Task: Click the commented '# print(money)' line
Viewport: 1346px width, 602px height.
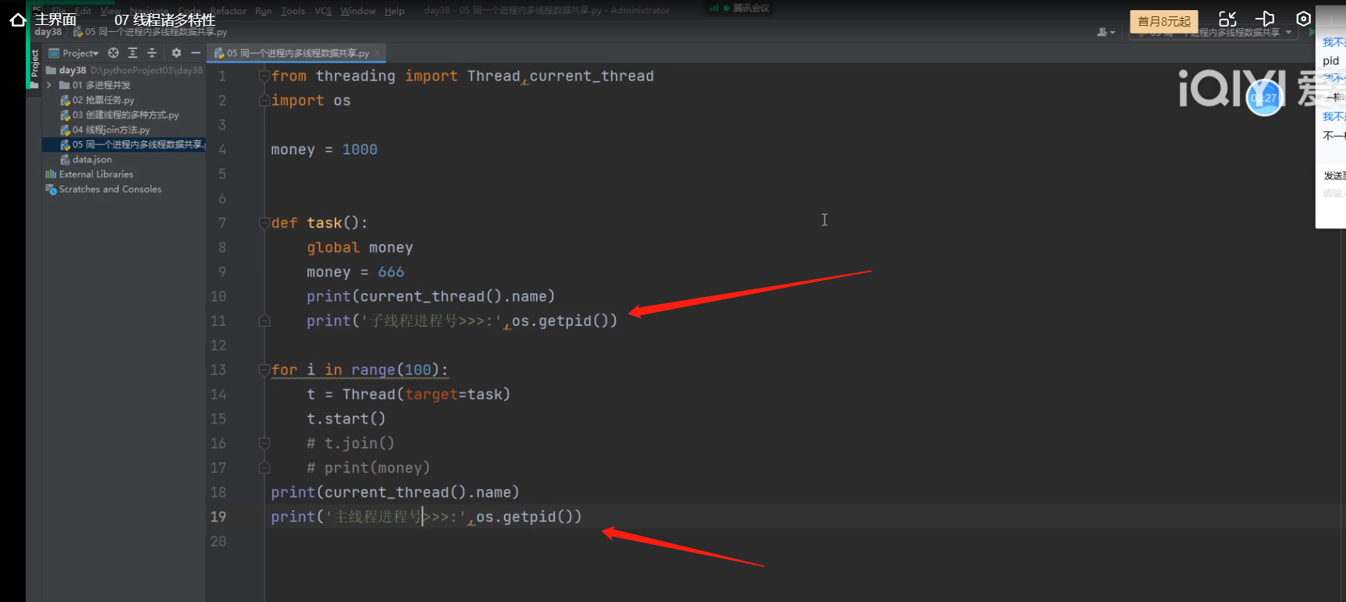Action: click(x=368, y=468)
